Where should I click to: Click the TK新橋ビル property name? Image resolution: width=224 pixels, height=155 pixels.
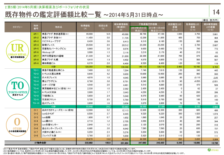click(48, 96)
